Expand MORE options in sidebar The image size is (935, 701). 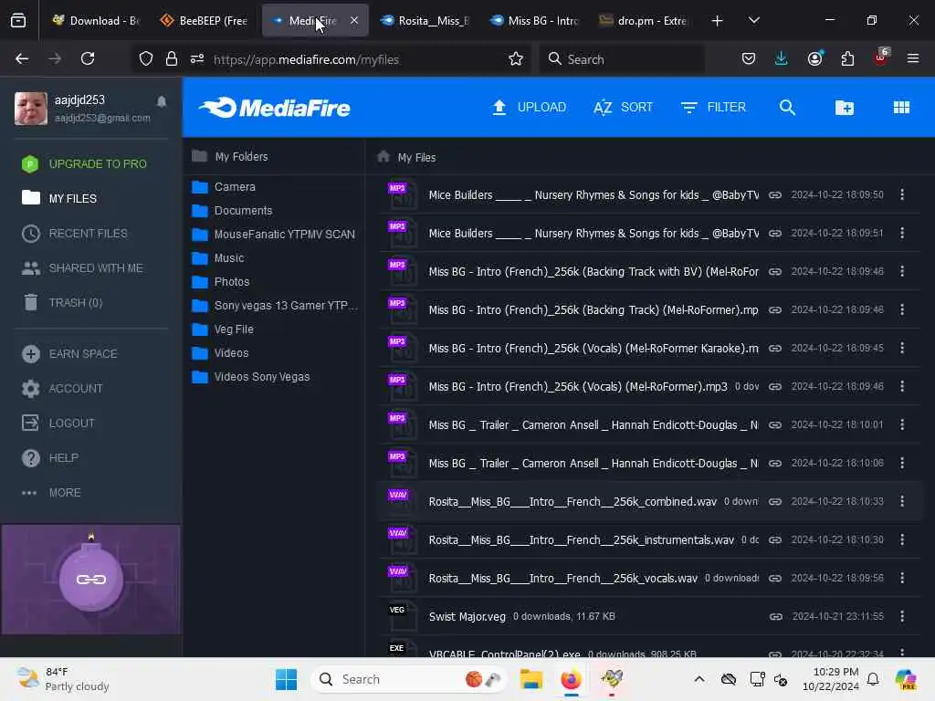coord(51,492)
